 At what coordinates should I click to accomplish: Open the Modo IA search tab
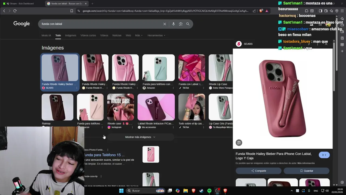pyautogui.click(x=46, y=35)
